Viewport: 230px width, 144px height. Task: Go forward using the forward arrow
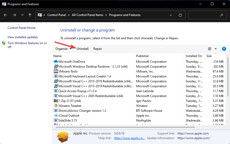[14, 15]
